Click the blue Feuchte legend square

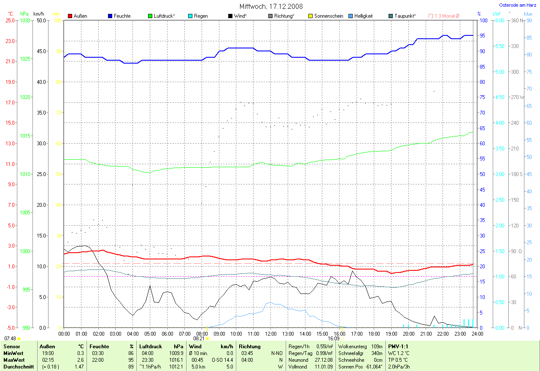coord(111,16)
